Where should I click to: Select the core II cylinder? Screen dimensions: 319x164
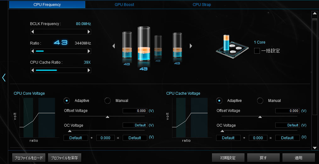(x=177, y=46)
